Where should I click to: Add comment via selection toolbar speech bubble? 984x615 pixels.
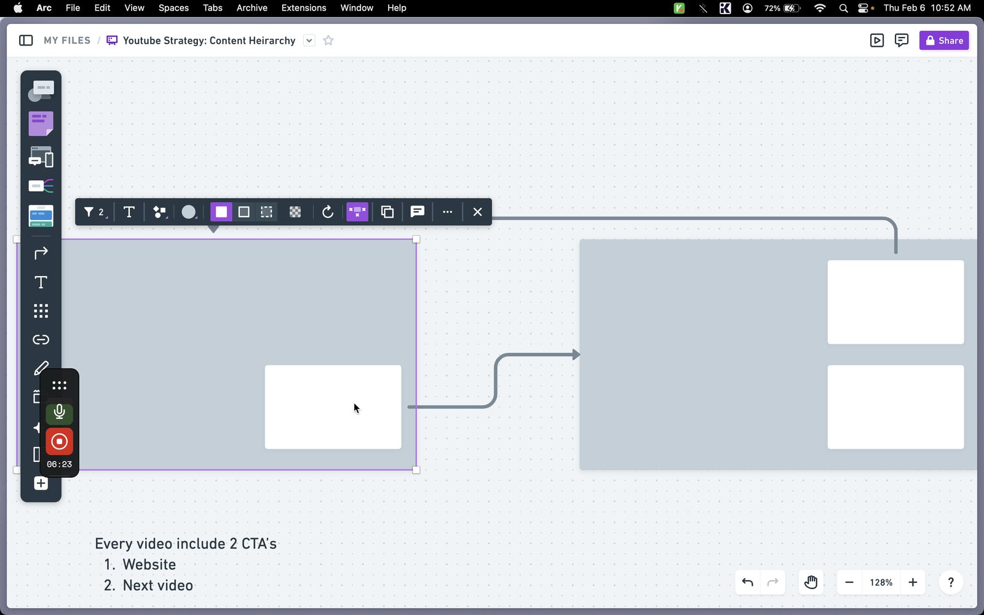(x=418, y=212)
